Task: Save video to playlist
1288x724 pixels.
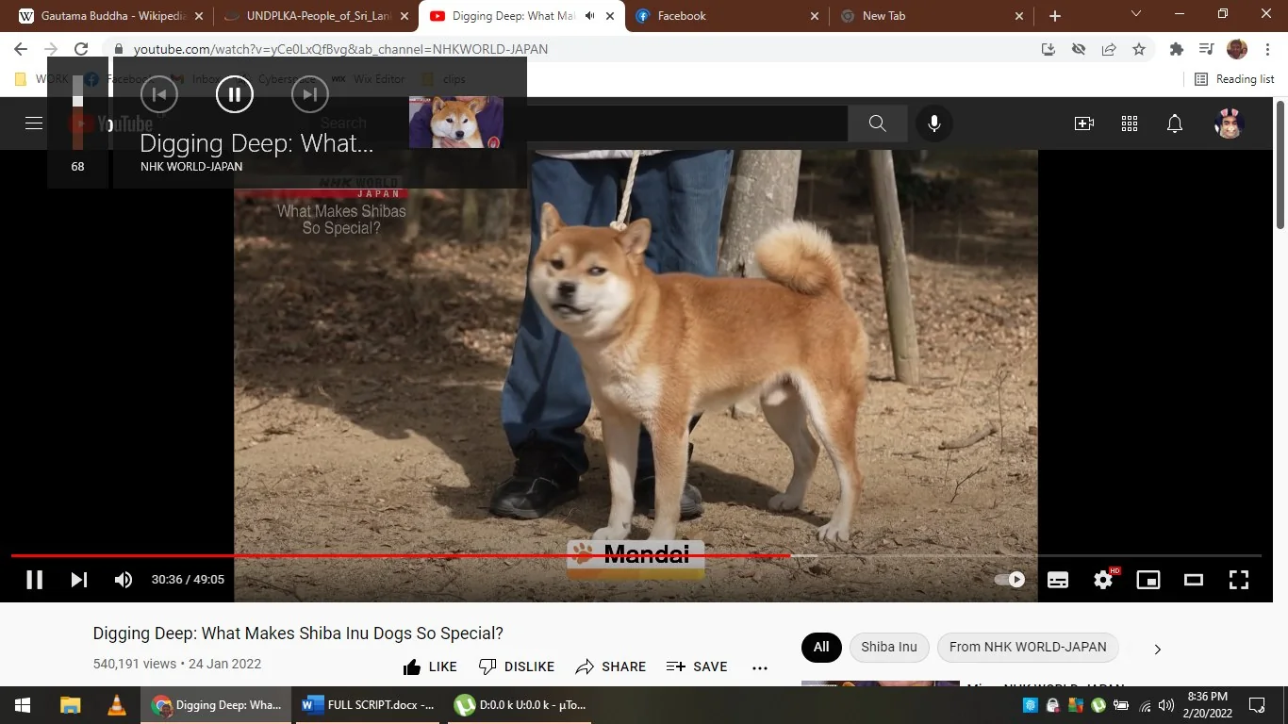Action: click(697, 666)
